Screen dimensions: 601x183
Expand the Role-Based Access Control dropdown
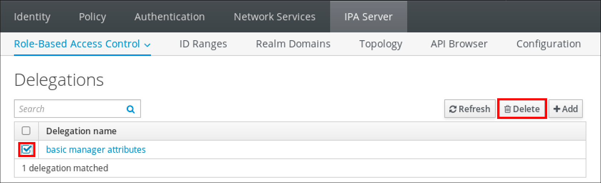click(x=82, y=44)
